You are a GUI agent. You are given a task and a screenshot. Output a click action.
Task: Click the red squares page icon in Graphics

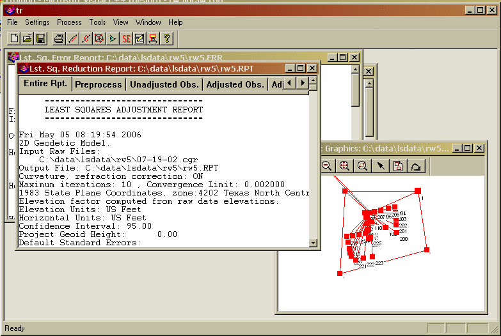(x=398, y=166)
